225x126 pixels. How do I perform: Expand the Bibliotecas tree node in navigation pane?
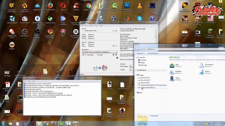pos(136,70)
